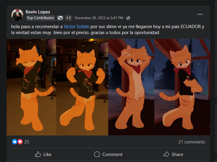217x162 pixels.
Task: Click the blue like reaction icon
Action: [x=14, y=142]
